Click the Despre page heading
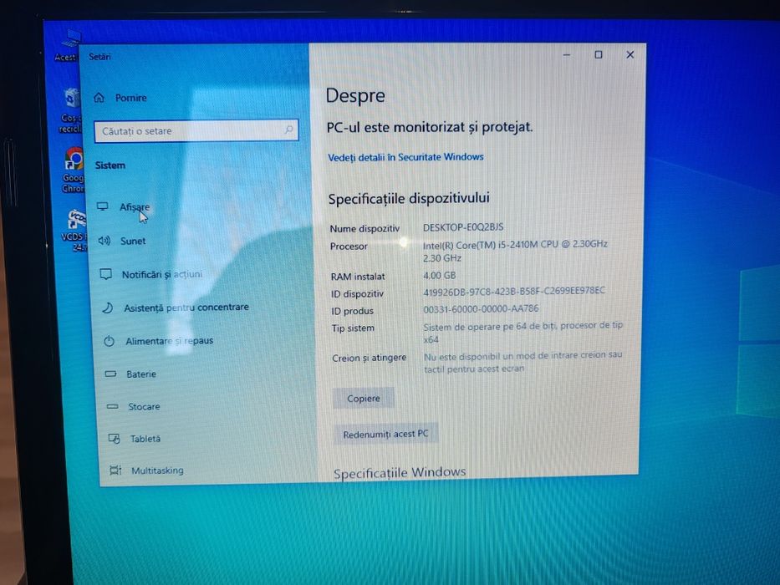The height and width of the screenshot is (585, 780). 355,95
